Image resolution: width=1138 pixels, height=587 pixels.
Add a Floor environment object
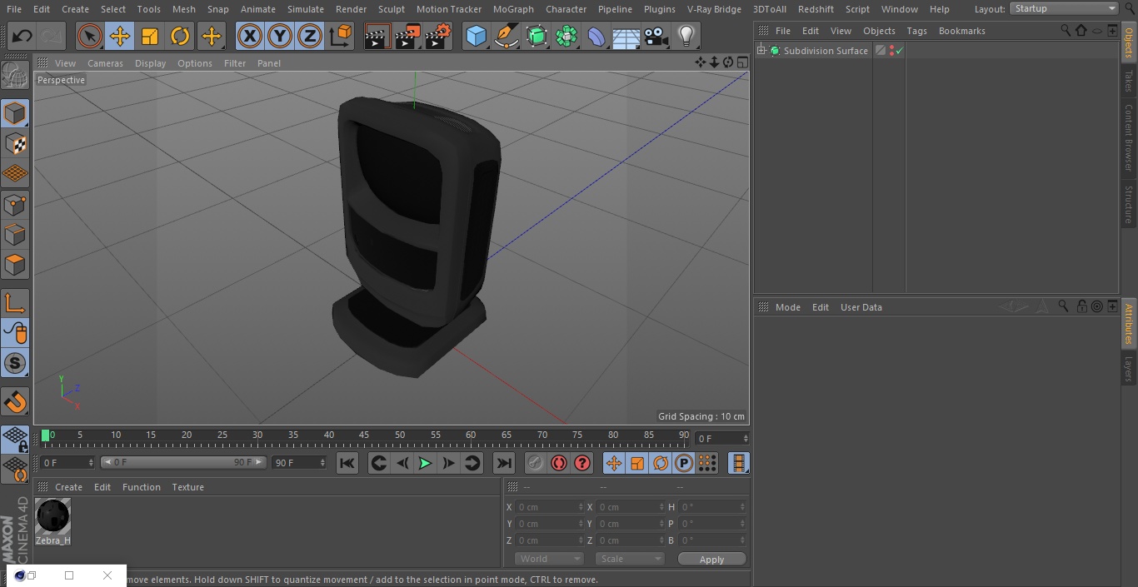coord(626,36)
